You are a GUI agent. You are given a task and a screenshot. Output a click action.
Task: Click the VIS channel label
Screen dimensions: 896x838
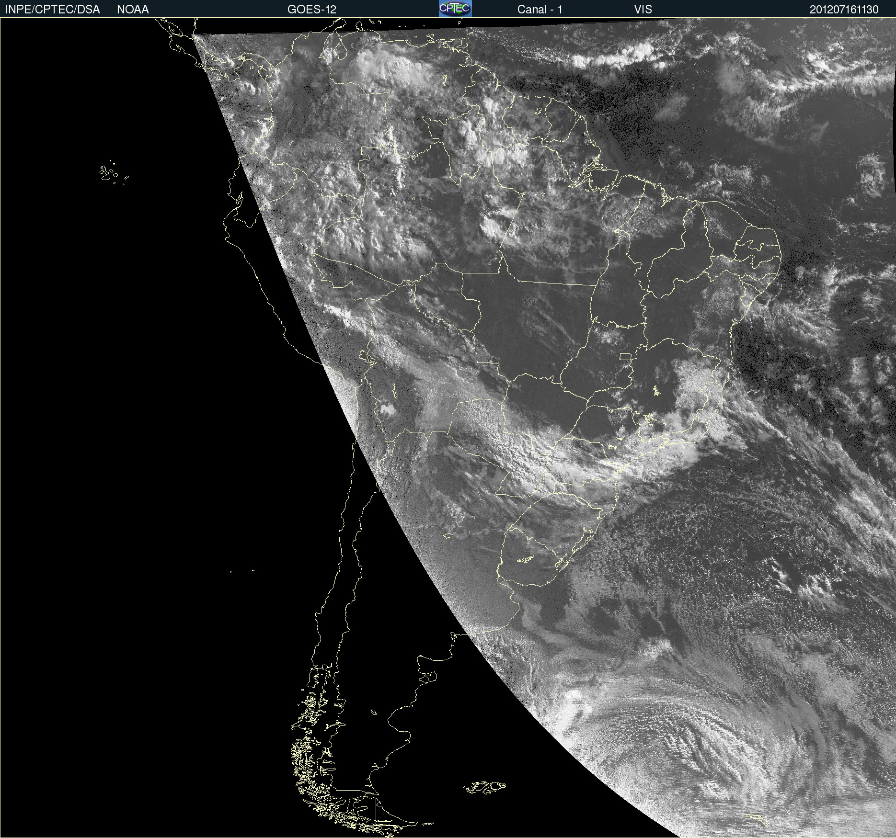click(643, 10)
